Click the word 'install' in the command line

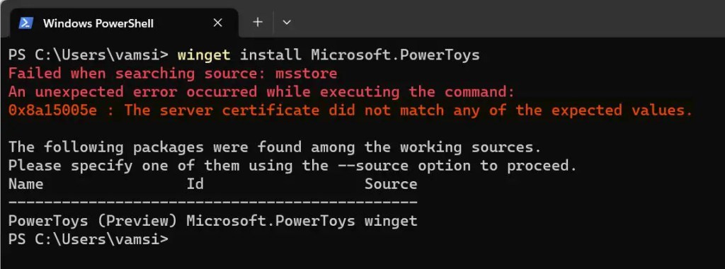pyautogui.click(x=270, y=55)
